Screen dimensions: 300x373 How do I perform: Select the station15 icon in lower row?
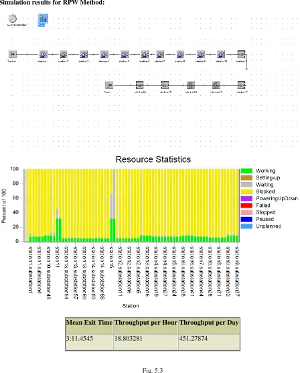(x=165, y=85)
